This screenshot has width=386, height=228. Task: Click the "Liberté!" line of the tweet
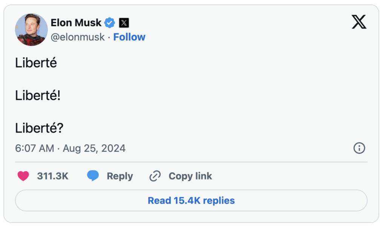pos(38,95)
